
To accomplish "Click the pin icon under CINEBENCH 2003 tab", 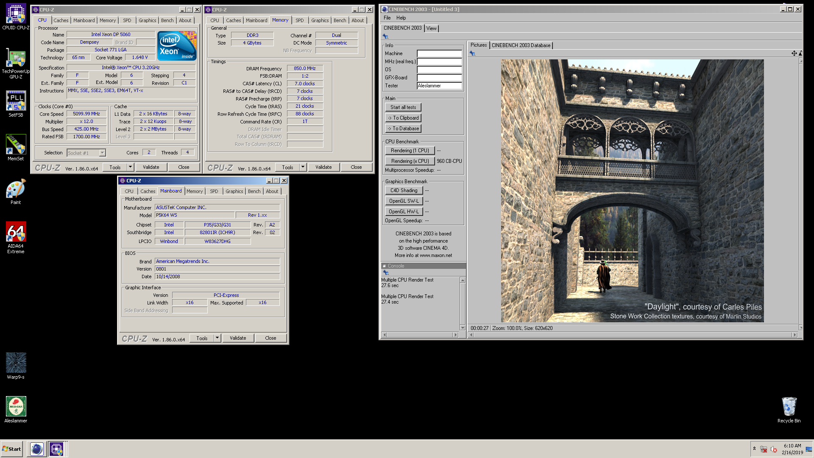I will [385, 36].
